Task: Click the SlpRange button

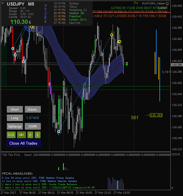Action: pos(15,126)
